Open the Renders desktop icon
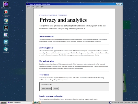The image size is (138, 104). point(6,21)
